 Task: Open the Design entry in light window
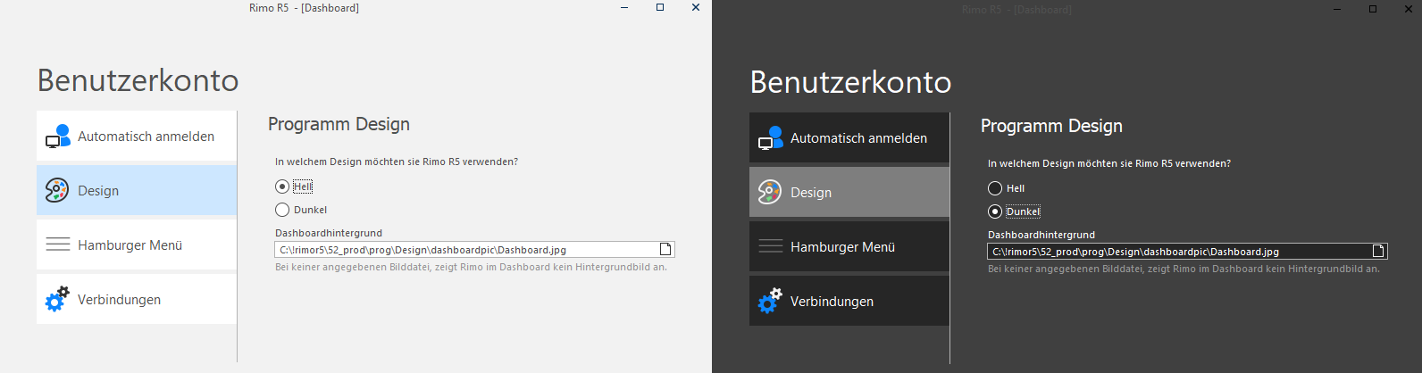point(137,190)
